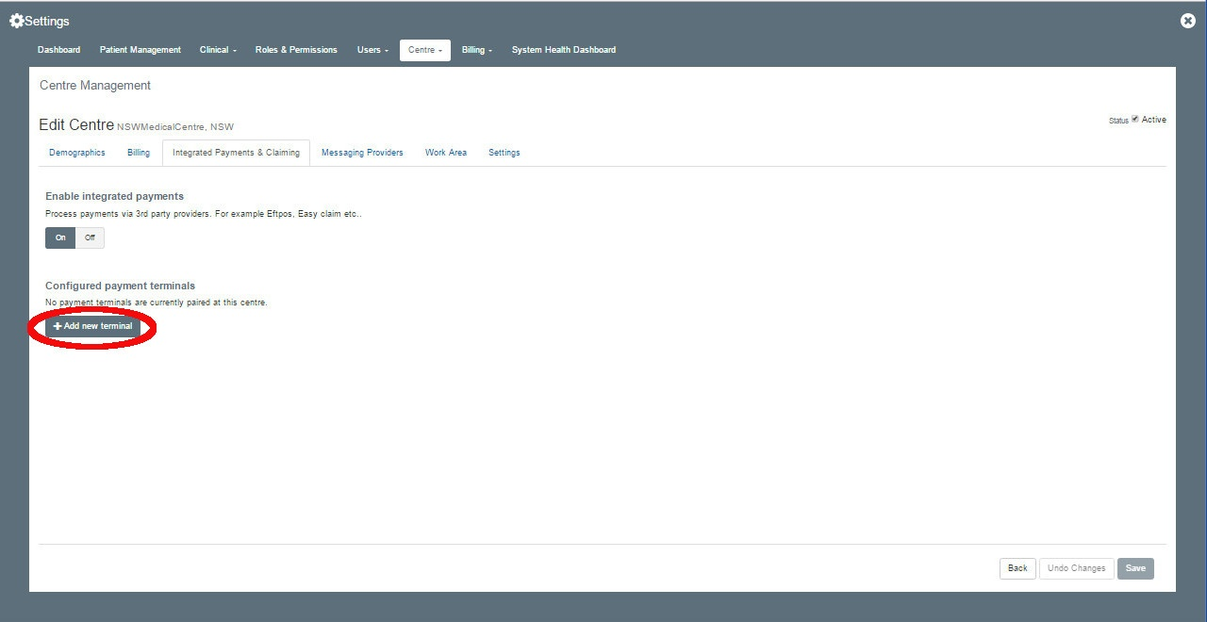Open the centre Settings tab

tap(504, 153)
